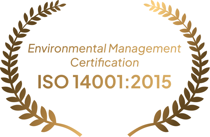Screen dimensions: 210x137
Task: Click the word Certification
Action: (x=105, y=63)
